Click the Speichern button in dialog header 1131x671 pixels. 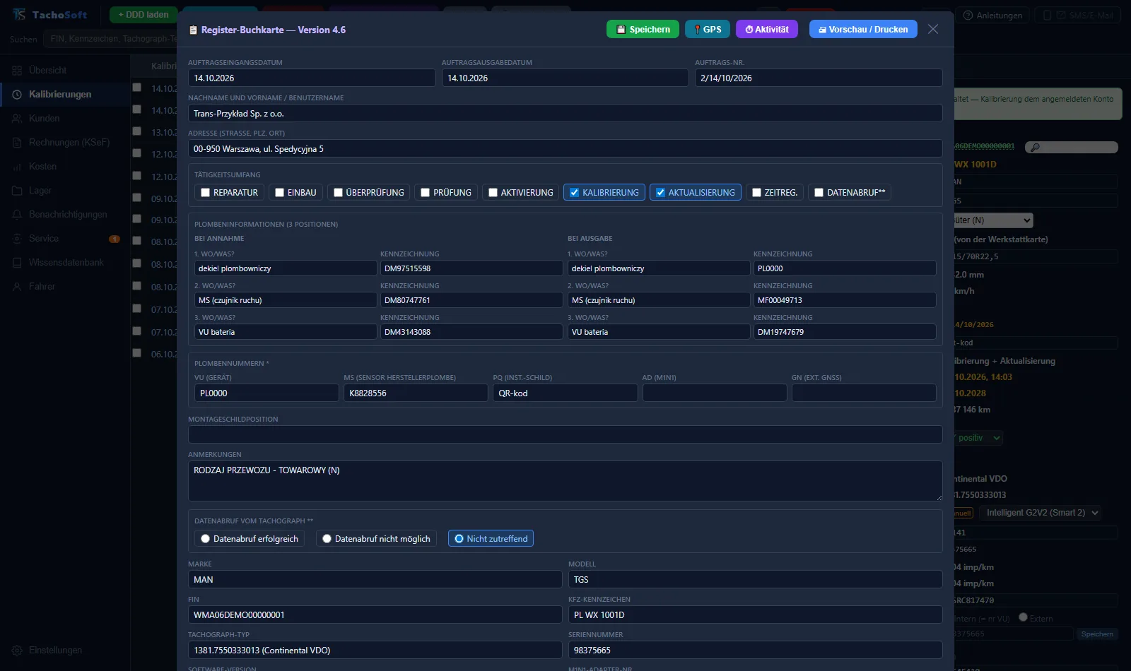[x=643, y=29]
